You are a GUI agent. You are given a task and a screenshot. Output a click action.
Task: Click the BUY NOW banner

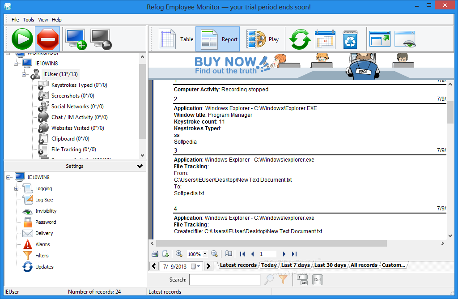(301, 66)
